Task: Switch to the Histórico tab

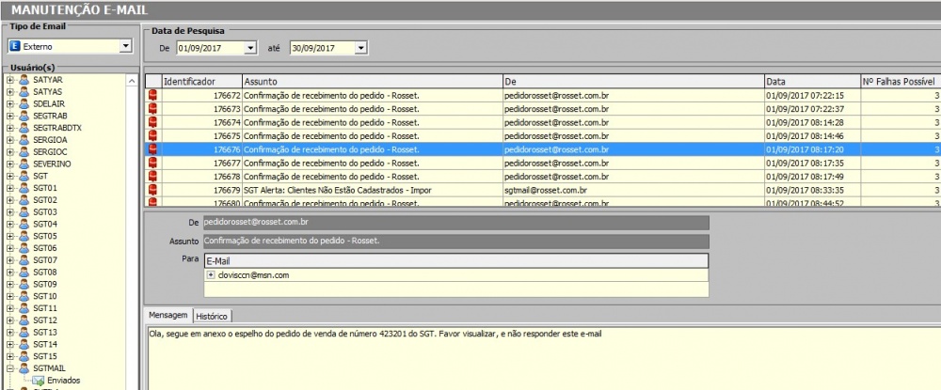Action: (213, 316)
